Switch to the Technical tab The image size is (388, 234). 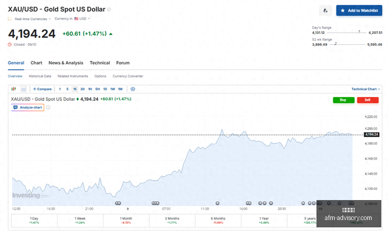click(x=99, y=63)
